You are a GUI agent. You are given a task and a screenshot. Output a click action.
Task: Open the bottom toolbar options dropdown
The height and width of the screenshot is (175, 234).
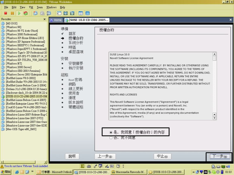(x=123, y=166)
